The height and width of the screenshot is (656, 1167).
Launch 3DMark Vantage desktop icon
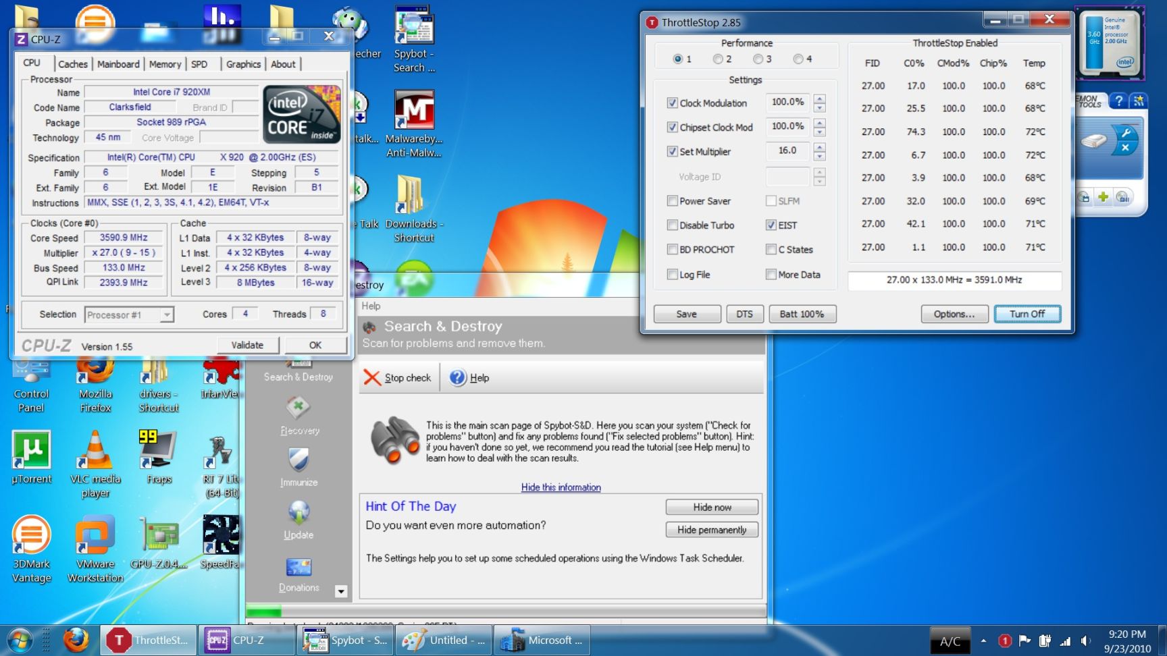[31, 549]
